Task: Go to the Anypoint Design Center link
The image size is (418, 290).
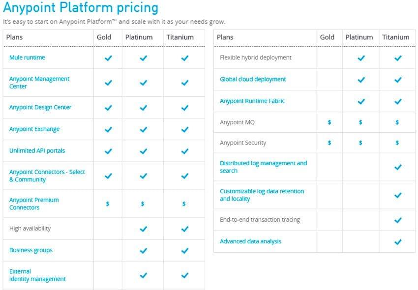Action: 40,107
